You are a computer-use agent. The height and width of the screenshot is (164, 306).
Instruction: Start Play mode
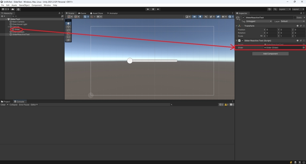tap(148, 9)
